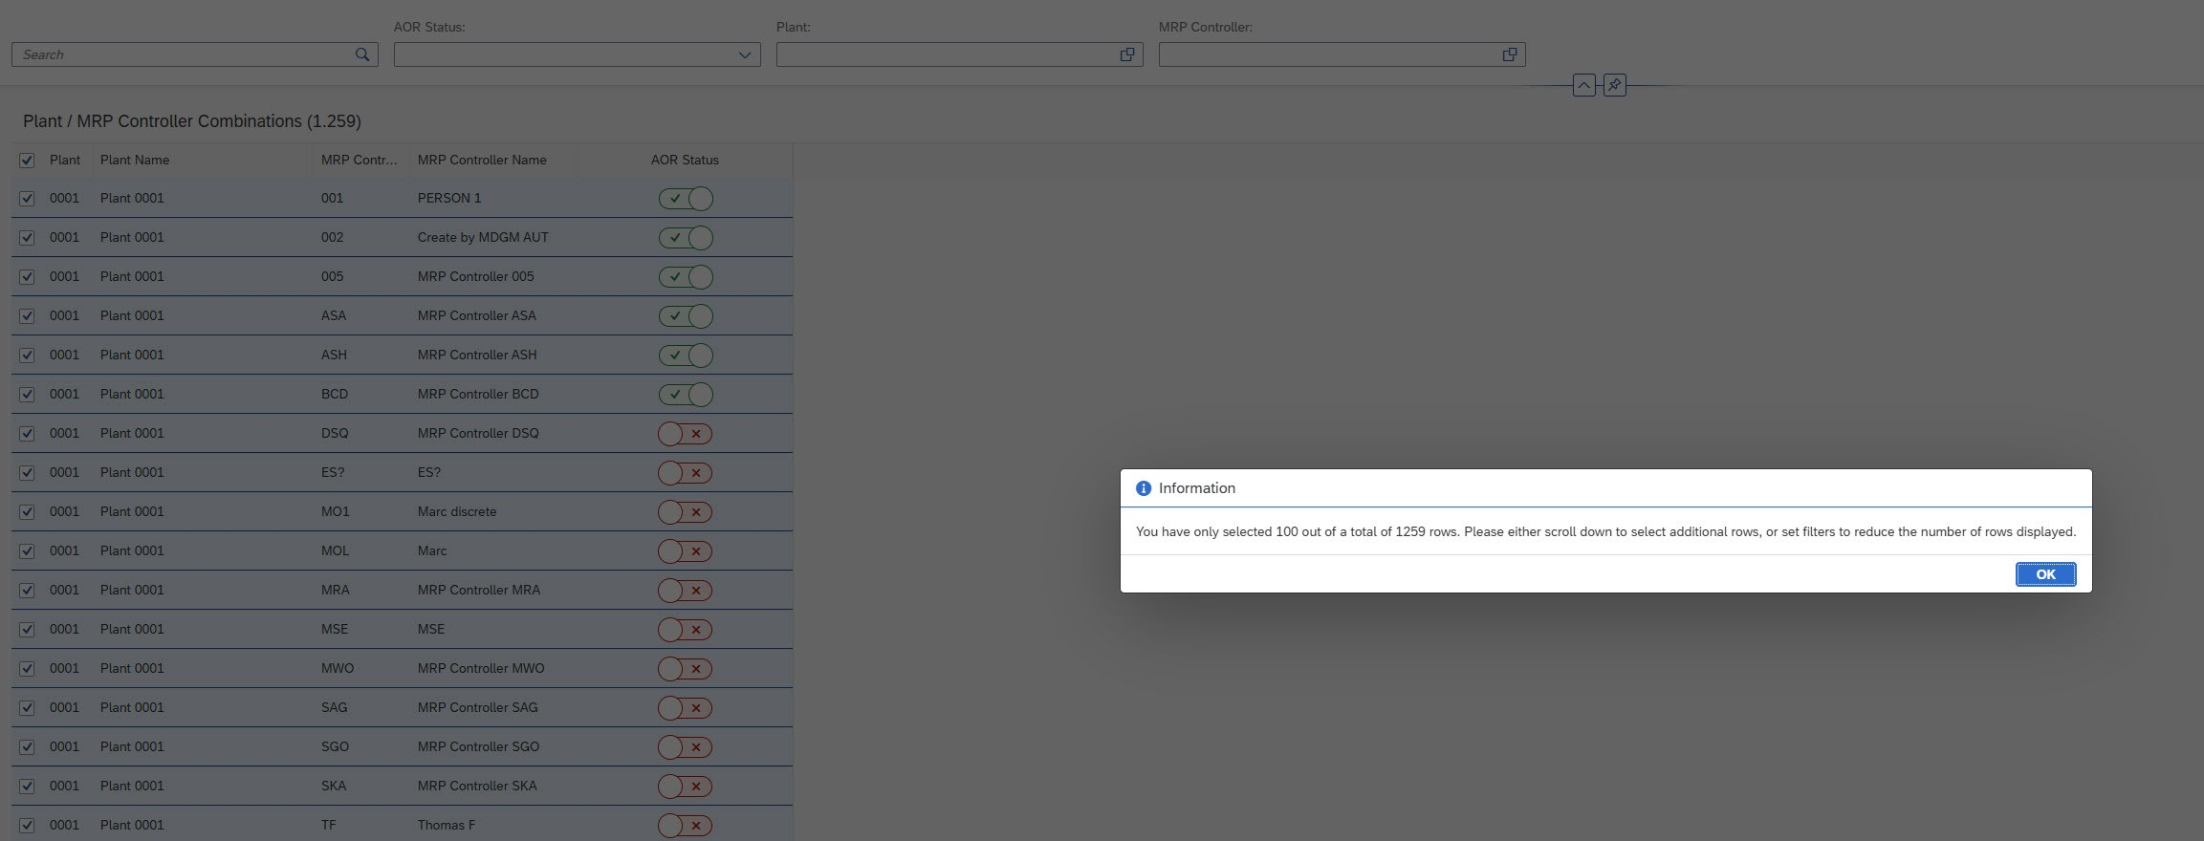The image size is (2204, 841).
Task: Turn off AOR status for PERSON 1
Action: point(686,199)
